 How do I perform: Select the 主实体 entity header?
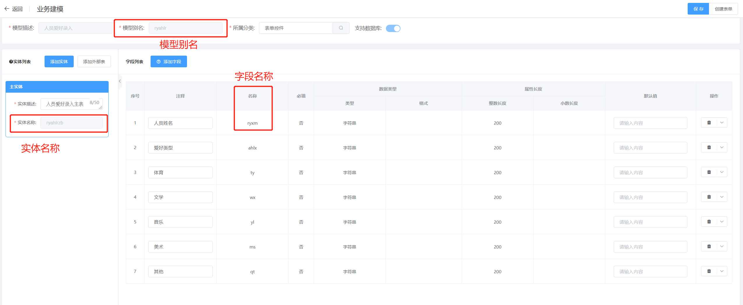coord(57,87)
